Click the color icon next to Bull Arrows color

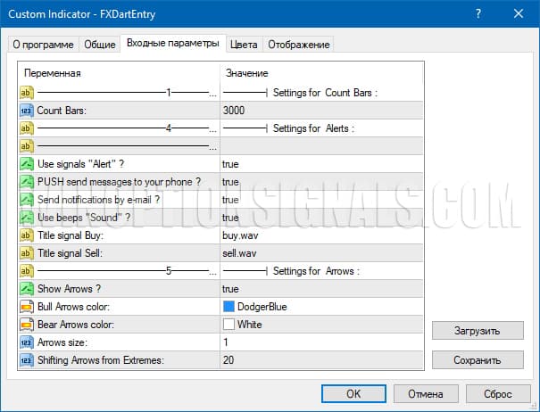coord(27,307)
